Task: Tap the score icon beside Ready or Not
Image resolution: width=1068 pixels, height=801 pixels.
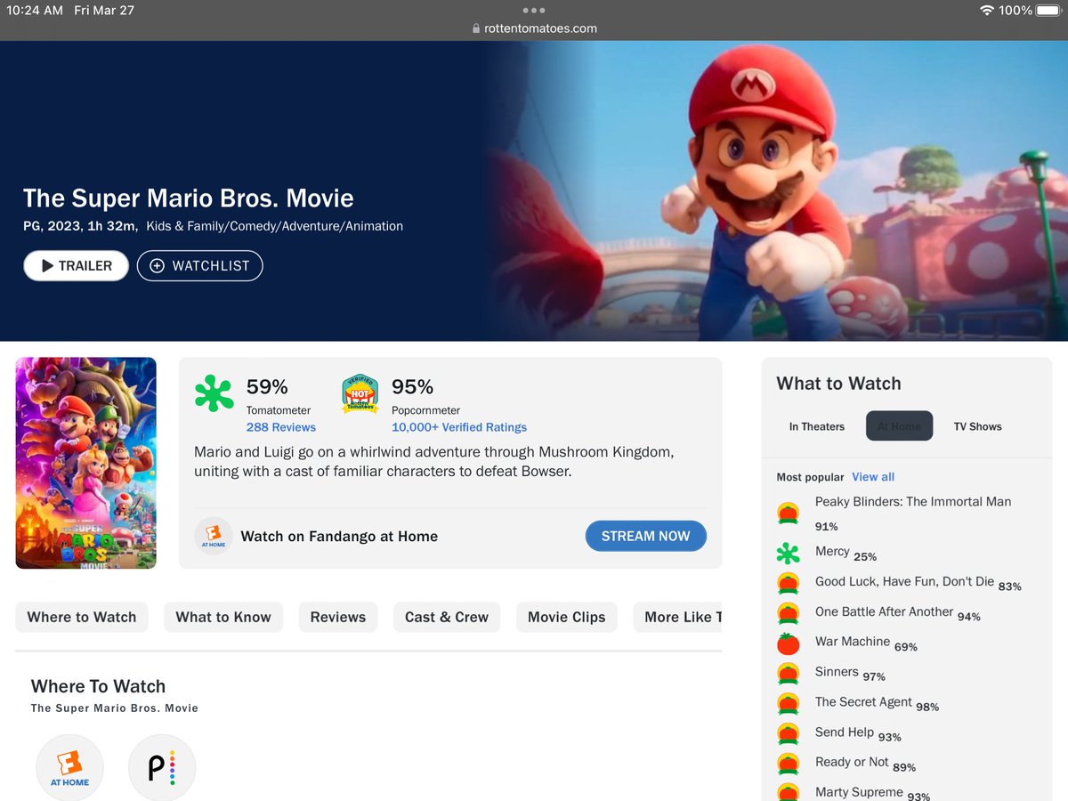Action: (x=788, y=764)
